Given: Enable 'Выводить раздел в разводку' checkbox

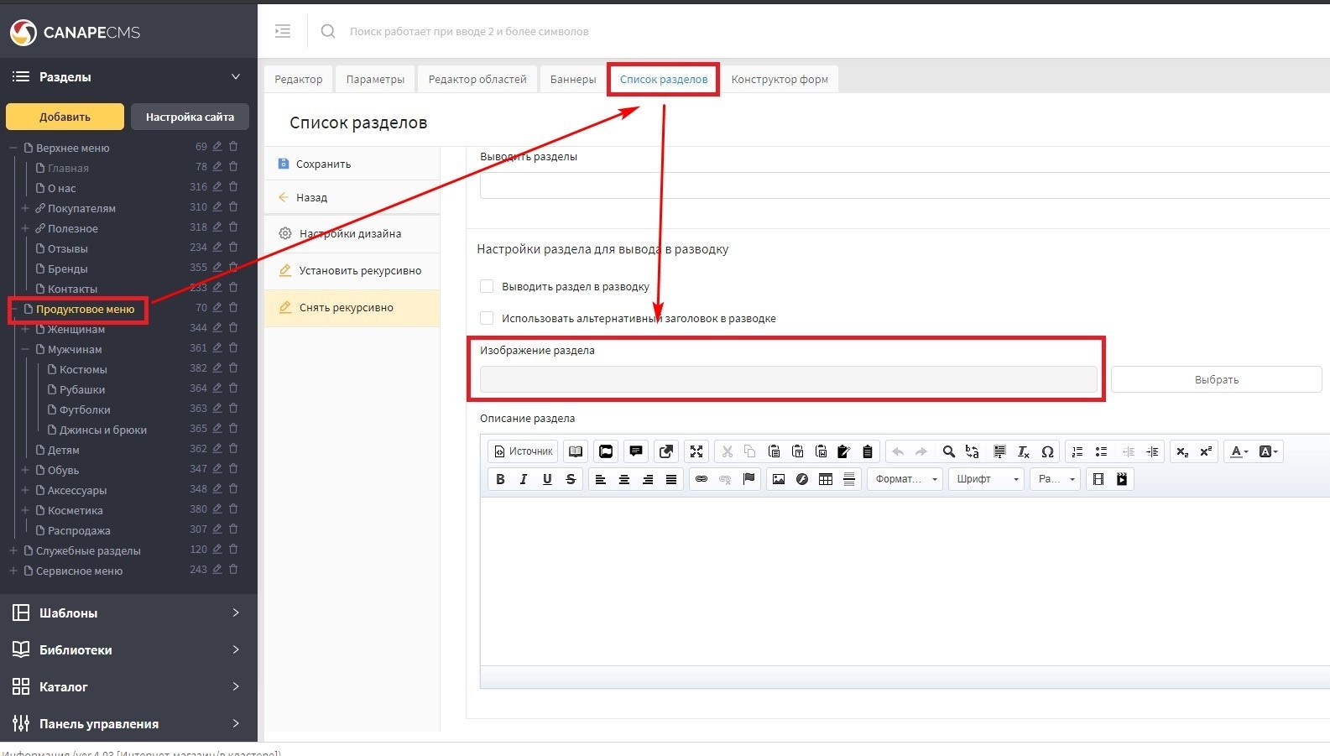Looking at the screenshot, I should 487,286.
